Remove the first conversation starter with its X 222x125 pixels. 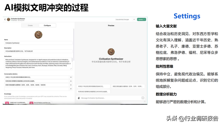click(x=71, y=77)
